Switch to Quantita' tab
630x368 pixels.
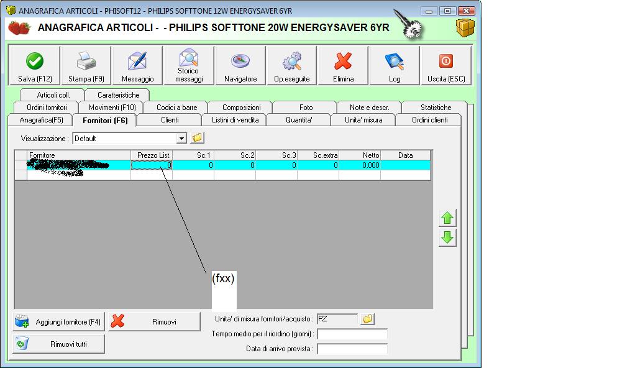[x=299, y=120]
